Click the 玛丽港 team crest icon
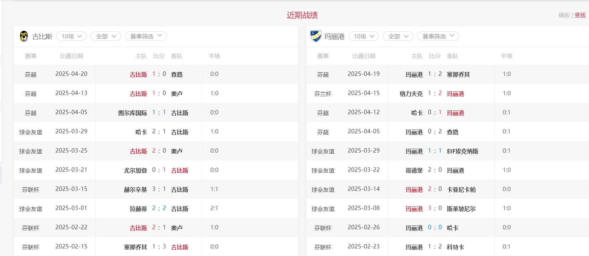 [x=316, y=36]
